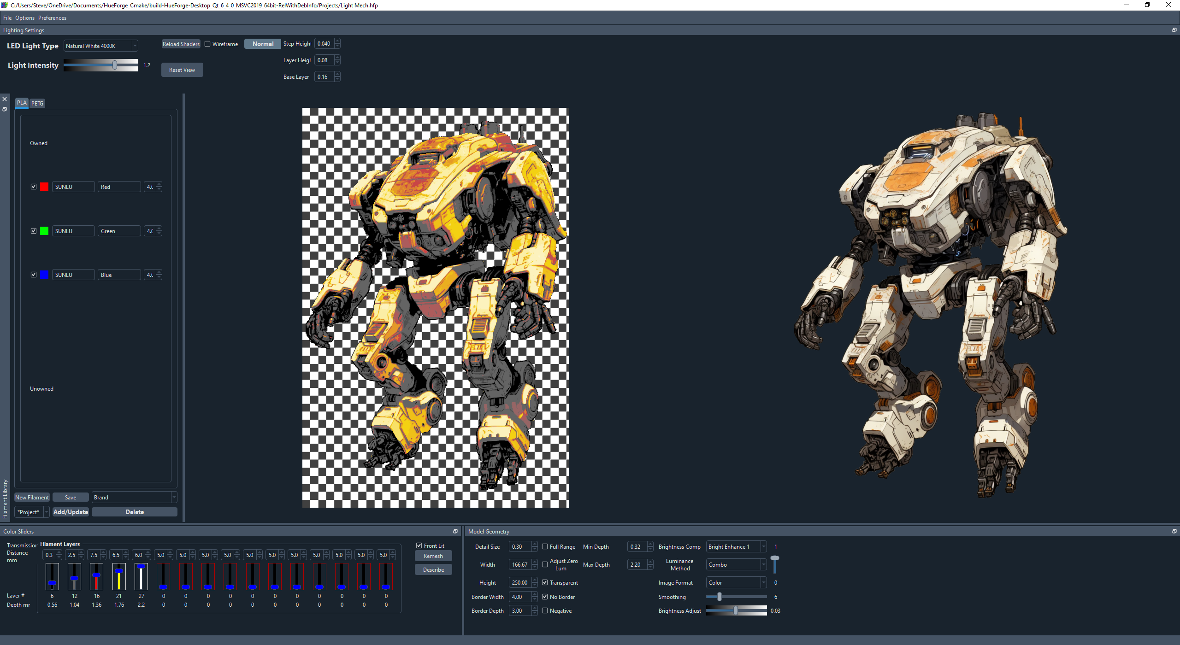Click the float icon on the Lighting Settings panel

[1174, 30]
